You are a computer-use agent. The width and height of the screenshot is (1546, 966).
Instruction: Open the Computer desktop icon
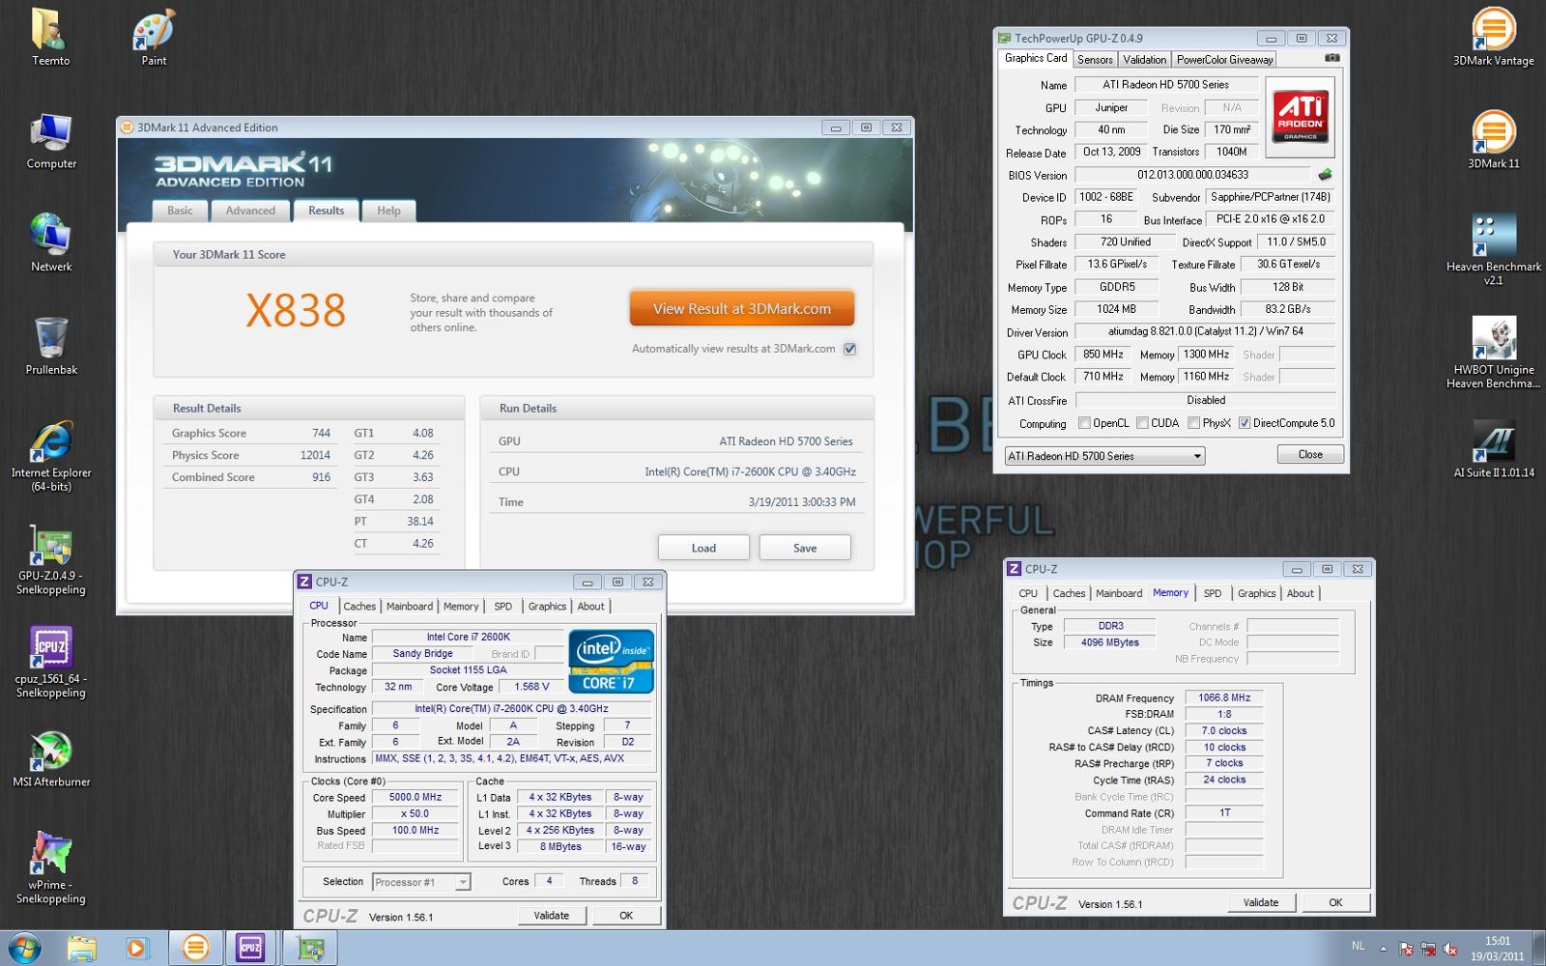51,141
